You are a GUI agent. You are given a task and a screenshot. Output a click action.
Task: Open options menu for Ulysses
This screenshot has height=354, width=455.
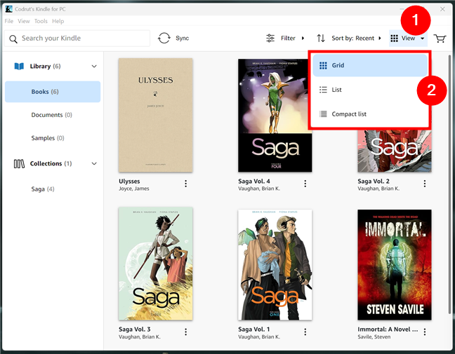click(185, 184)
